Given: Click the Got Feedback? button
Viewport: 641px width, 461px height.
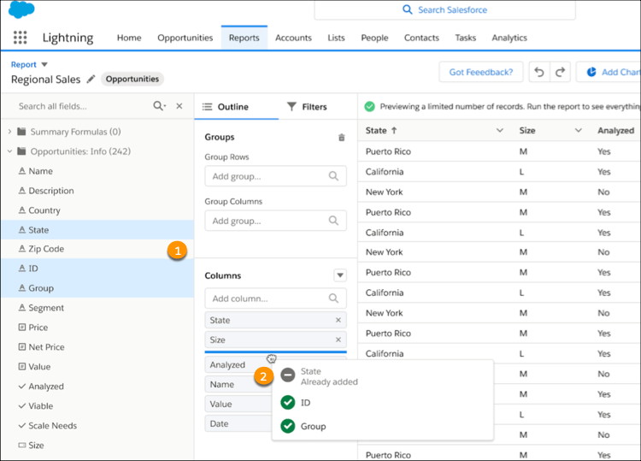Looking at the screenshot, I should (x=480, y=73).
